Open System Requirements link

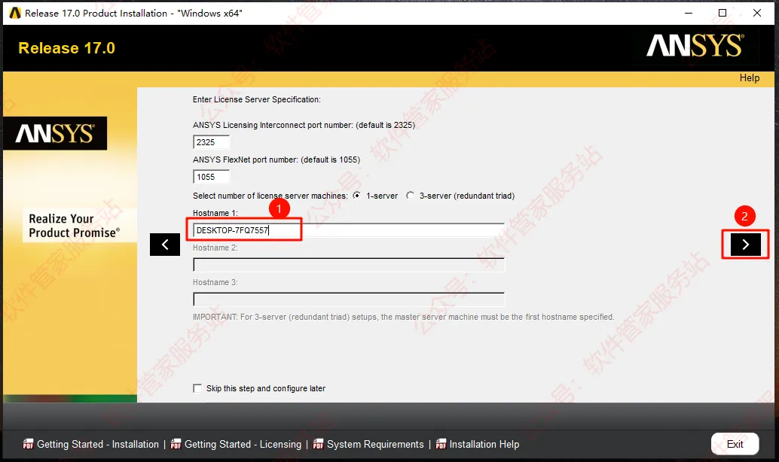[x=375, y=444]
